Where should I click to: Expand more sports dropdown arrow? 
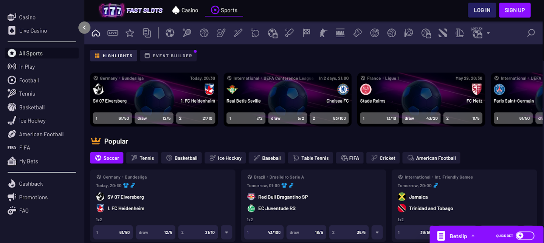[x=488, y=33]
